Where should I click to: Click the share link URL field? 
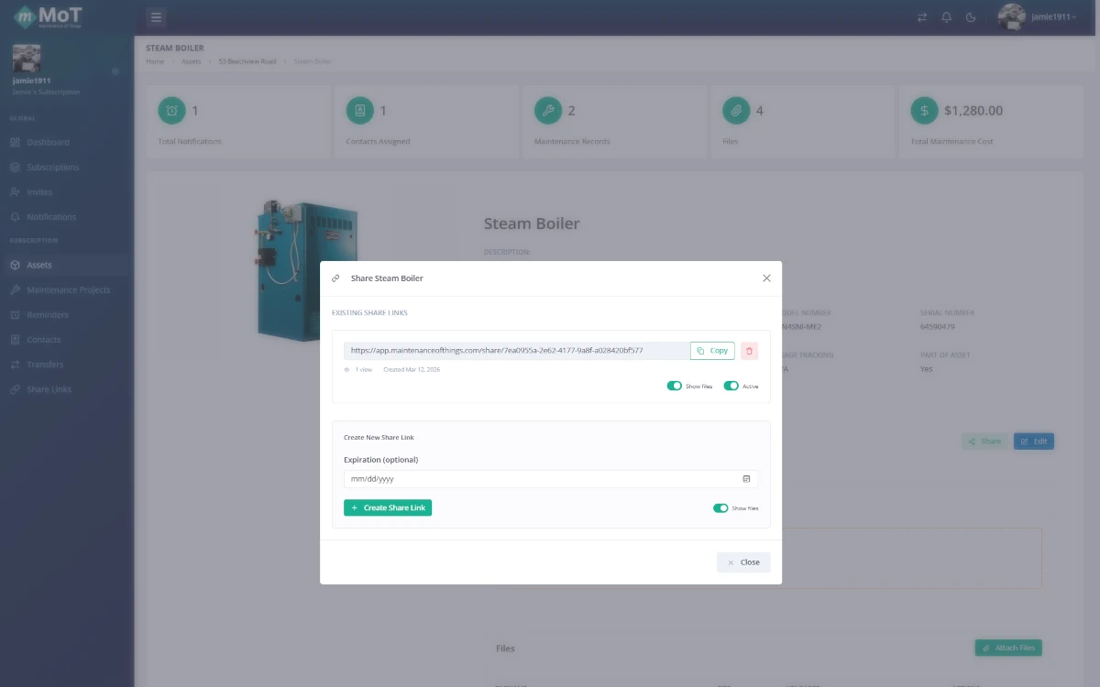coord(513,350)
